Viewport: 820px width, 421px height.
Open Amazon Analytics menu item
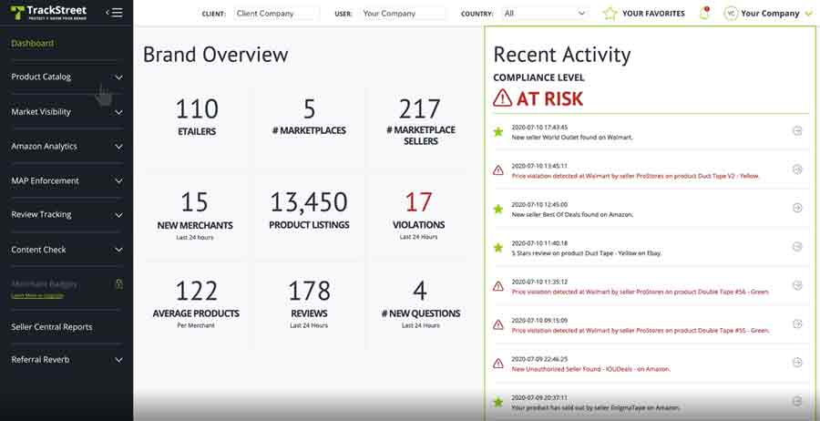(x=44, y=147)
